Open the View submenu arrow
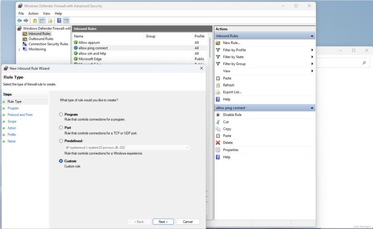This screenshot has height=229, width=373. [x=312, y=71]
